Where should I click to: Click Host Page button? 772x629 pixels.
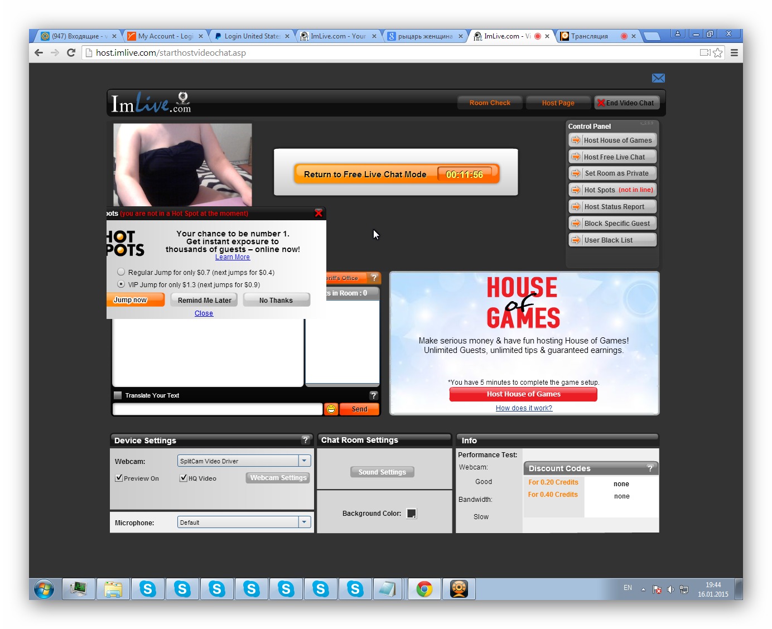(x=558, y=103)
